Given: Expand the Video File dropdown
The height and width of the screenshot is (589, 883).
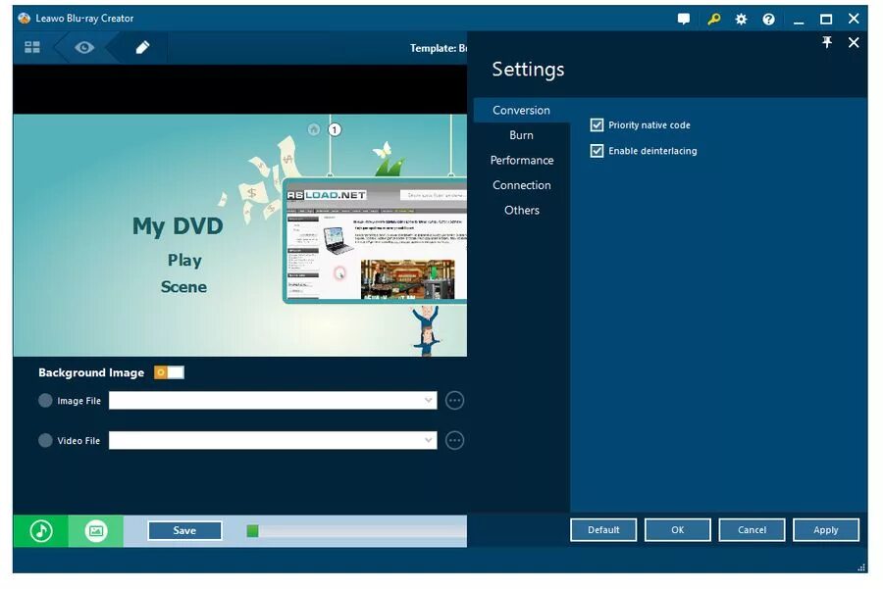Looking at the screenshot, I should click(x=429, y=440).
